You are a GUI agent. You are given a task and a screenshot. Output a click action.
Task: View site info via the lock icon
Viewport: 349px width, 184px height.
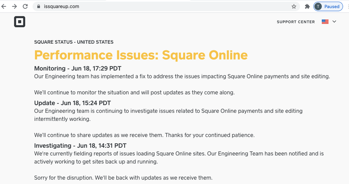(38, 6)
